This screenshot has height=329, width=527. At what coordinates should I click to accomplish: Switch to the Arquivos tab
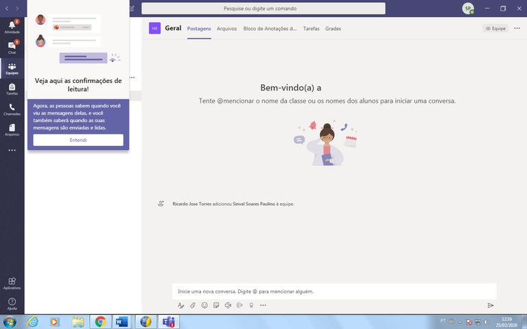(x=226, y=29)
